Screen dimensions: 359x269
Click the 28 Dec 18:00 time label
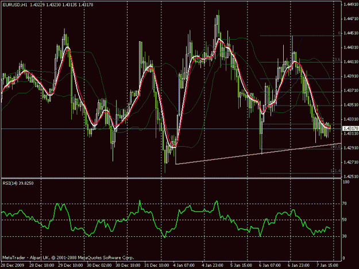point(42,266)
